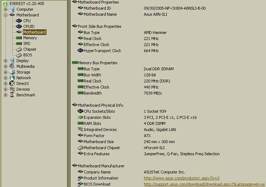Click the BIOS chip icon in the tree
Image resolution: width=266 pixels, height=187 pixels.
click(19, 55)
